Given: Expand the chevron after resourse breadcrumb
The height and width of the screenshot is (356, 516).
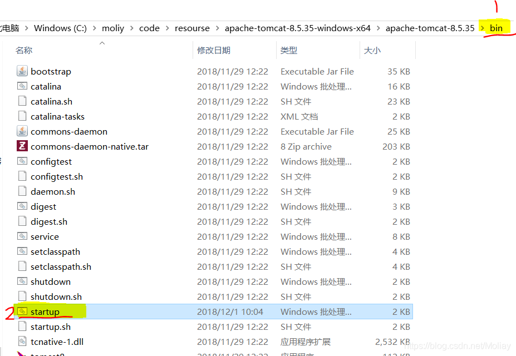Looking at the screenshot, I should point(217,28).
